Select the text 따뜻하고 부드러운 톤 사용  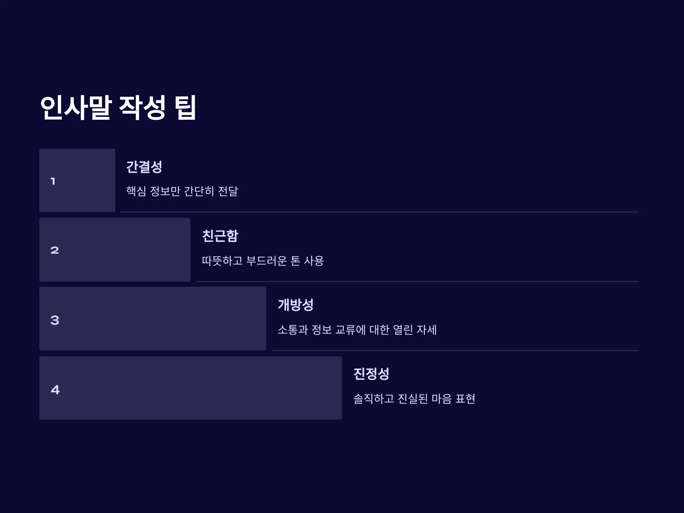263,261
